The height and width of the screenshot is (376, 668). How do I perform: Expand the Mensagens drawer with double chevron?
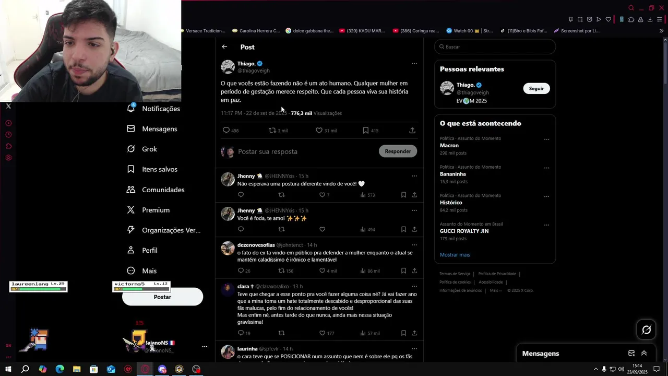pos(644,354)
